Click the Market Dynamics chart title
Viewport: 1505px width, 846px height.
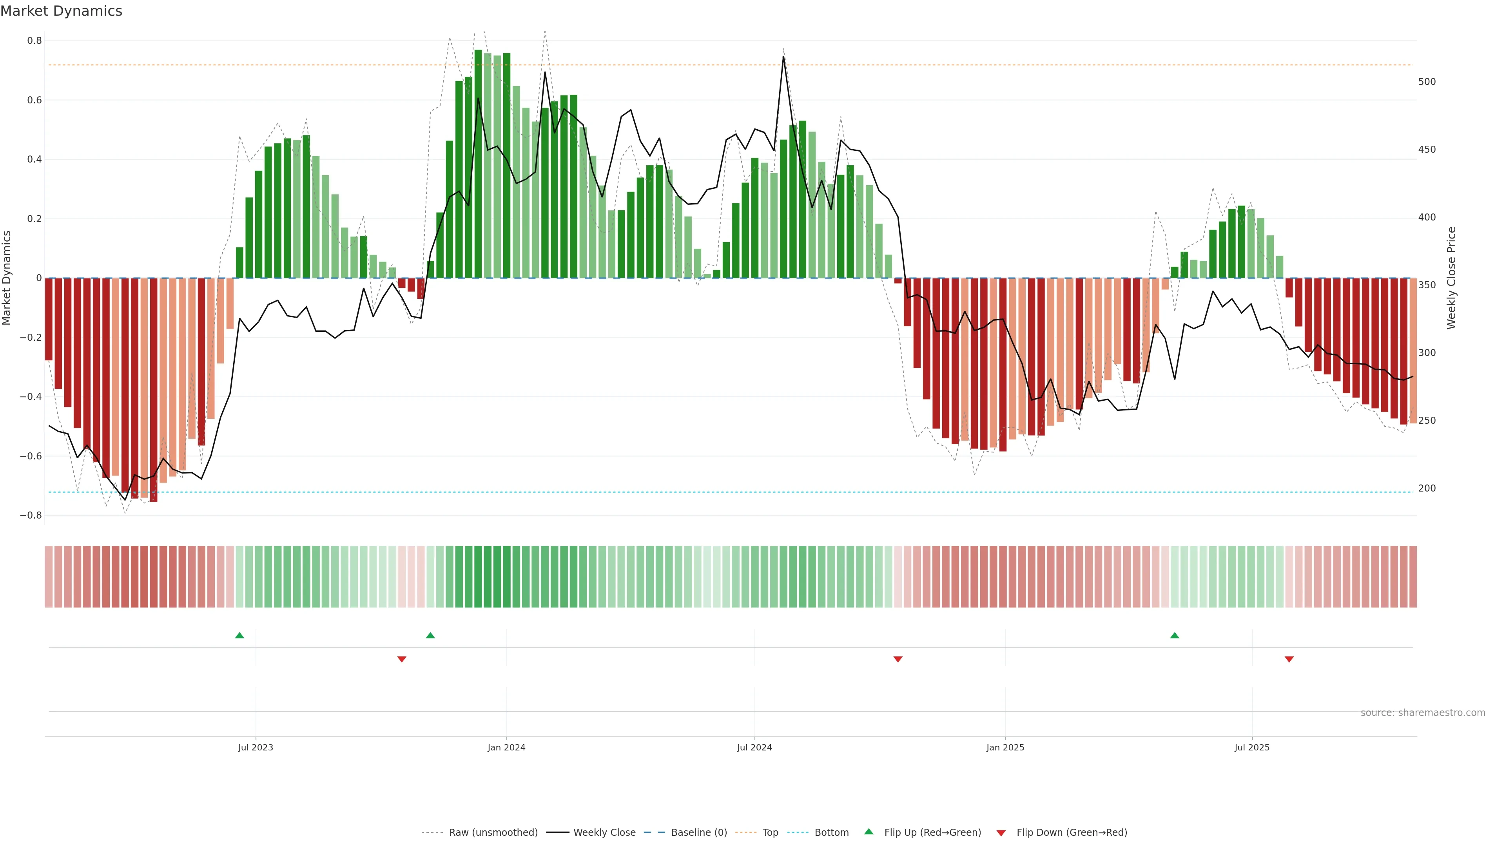tap(62, 11)
